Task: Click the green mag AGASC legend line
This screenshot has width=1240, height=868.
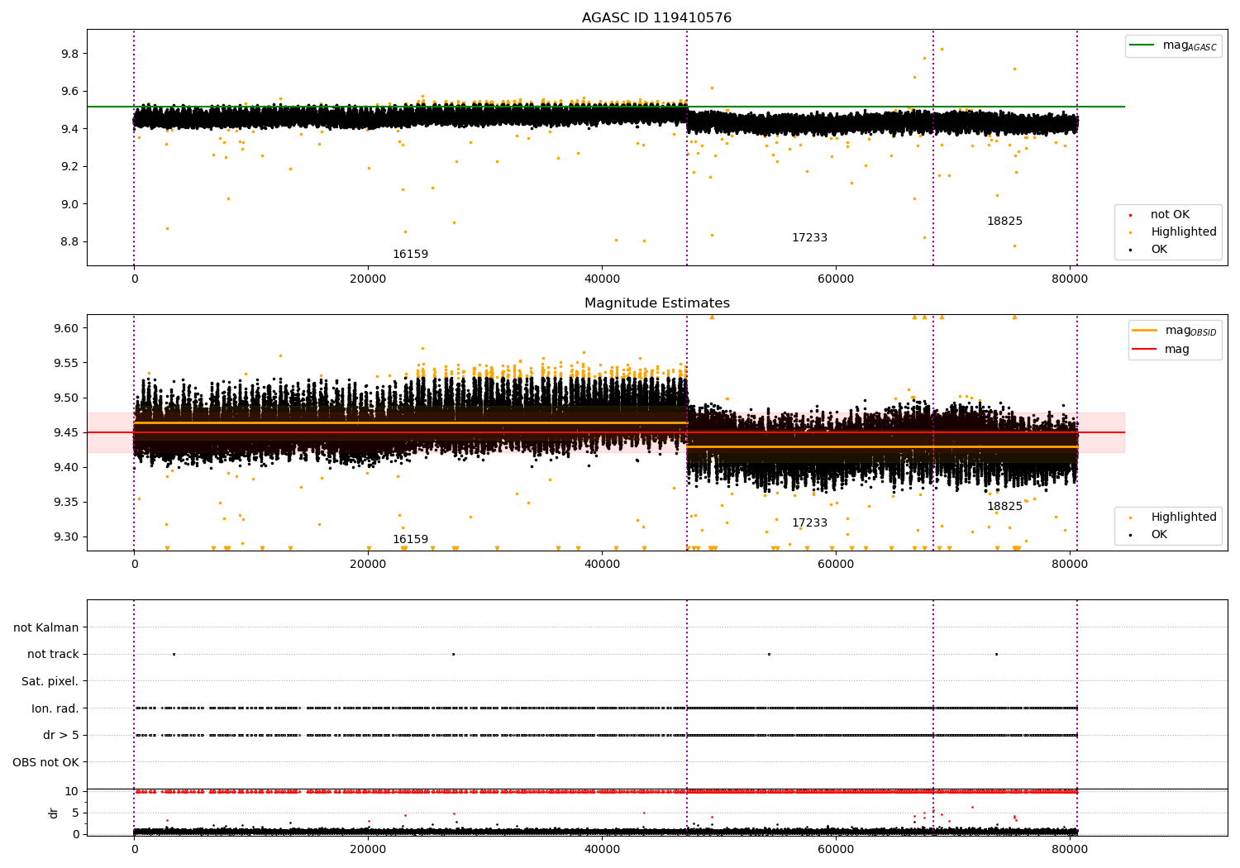Action: click(x=1142, y=45)
